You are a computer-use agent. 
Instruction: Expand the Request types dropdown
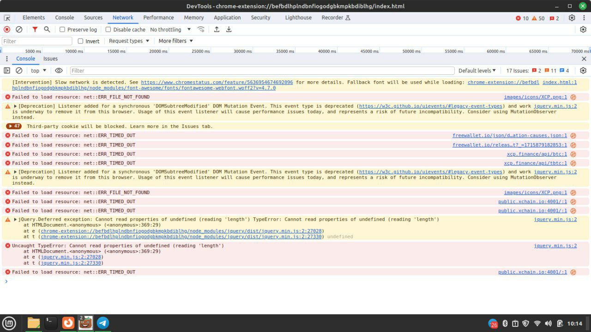[x=129, y=41]
